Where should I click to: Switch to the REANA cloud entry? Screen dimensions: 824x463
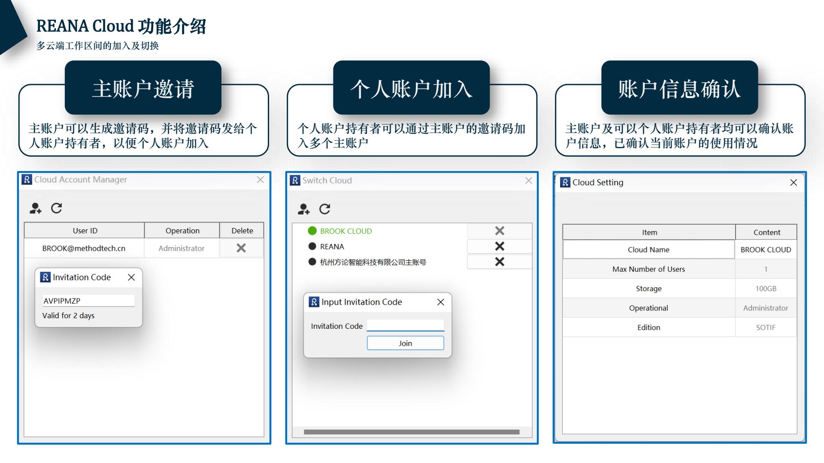point(332,247)
